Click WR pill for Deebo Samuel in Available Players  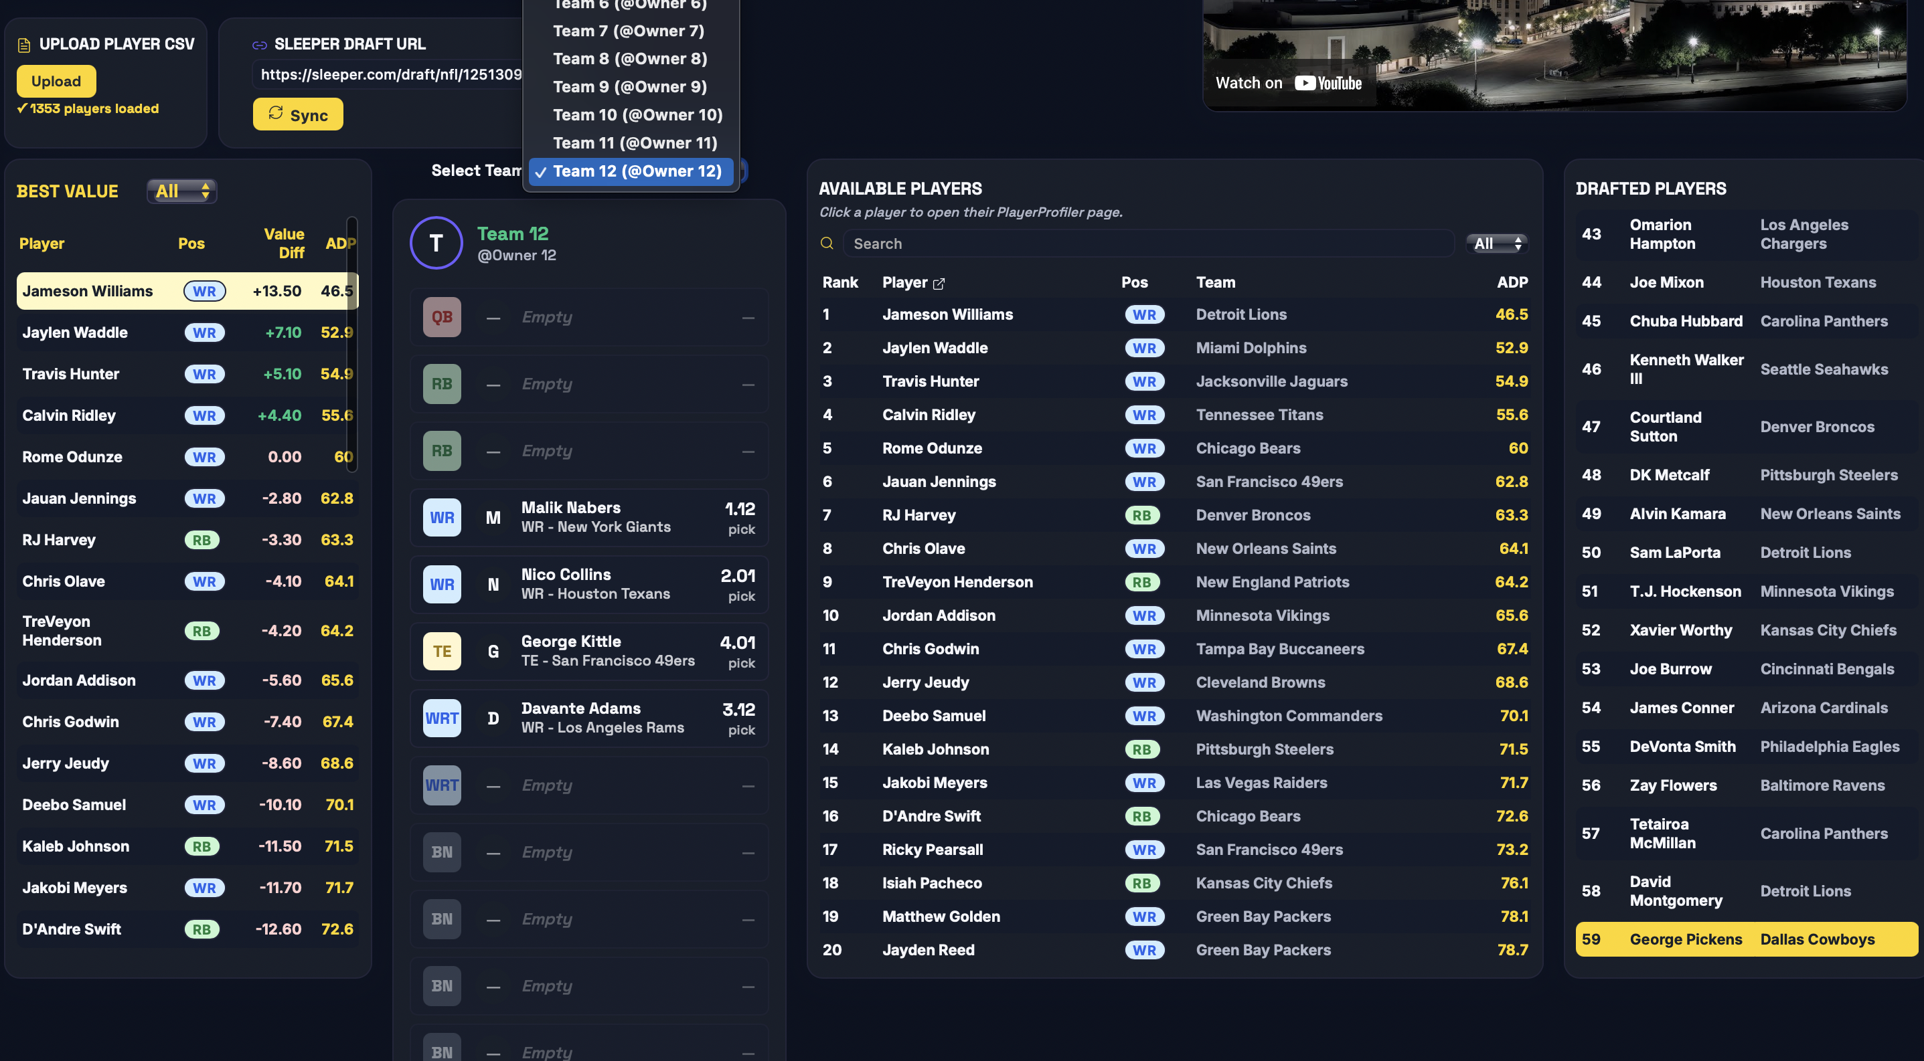1144,716
